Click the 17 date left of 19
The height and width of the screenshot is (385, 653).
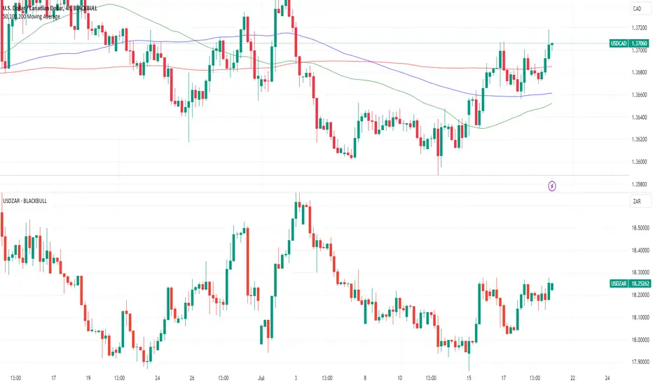click(54, 378)
